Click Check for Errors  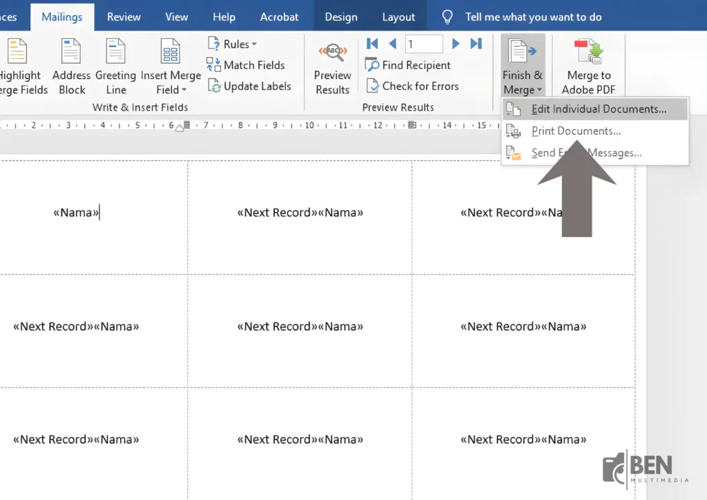click(412, 86)
